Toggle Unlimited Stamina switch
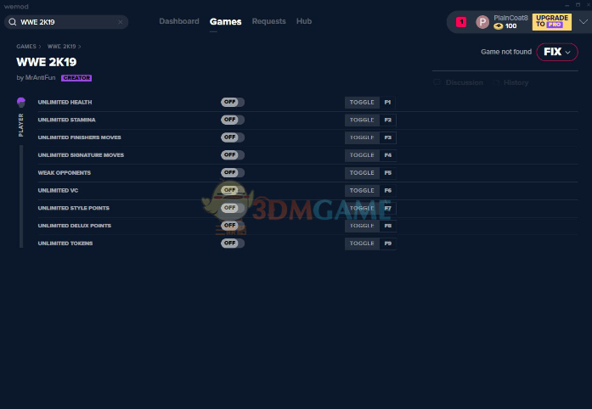Viewport: 592px width, 409px height. pyautogui.click(x=233, y=120)
